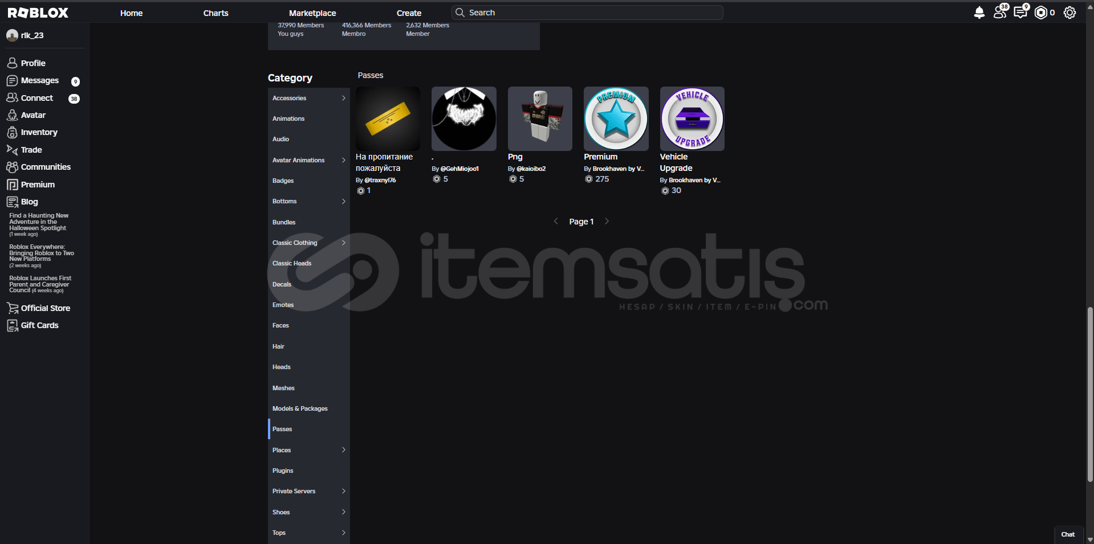
Task: Select the Badges category
Action: point(309,181)
